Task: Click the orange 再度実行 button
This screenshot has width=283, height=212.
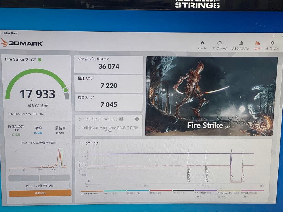Action: coord(40,193)
